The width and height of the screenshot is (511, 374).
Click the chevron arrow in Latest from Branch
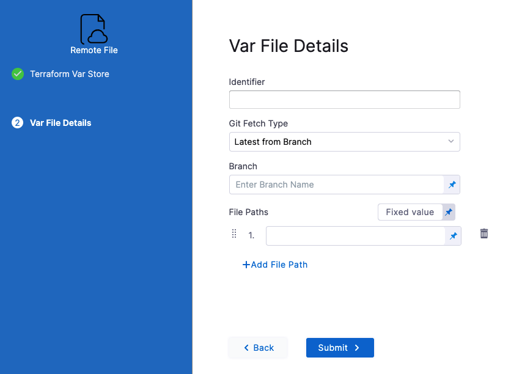coord(451,142)
